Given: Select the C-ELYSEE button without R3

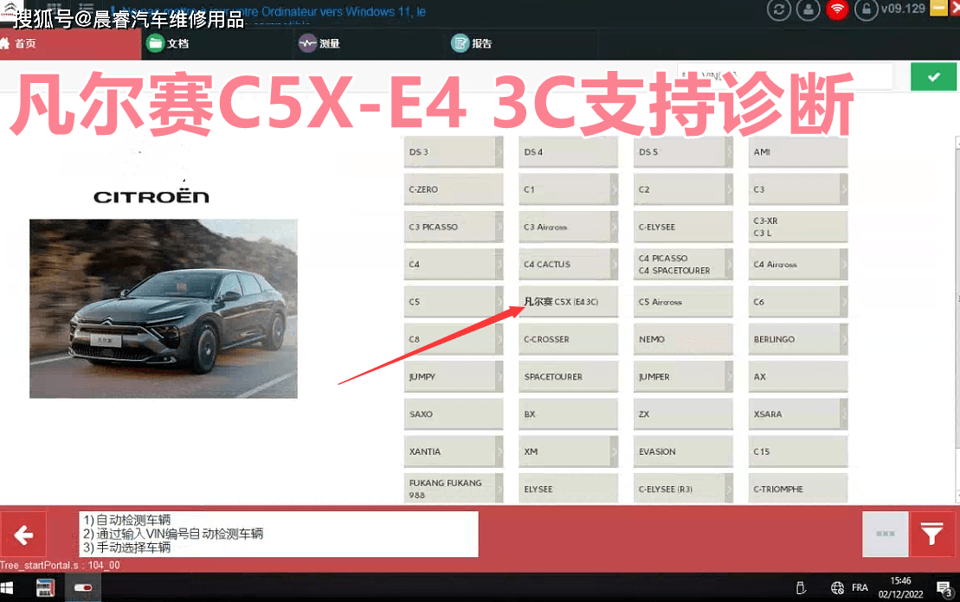Looking at the screenshot, I should point(683,227).
